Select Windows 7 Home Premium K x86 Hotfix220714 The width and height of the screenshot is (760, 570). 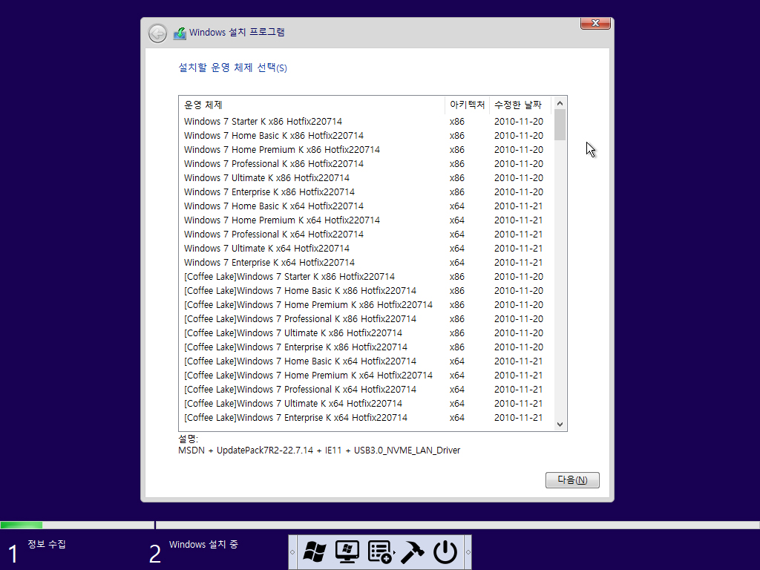point(366,149)
